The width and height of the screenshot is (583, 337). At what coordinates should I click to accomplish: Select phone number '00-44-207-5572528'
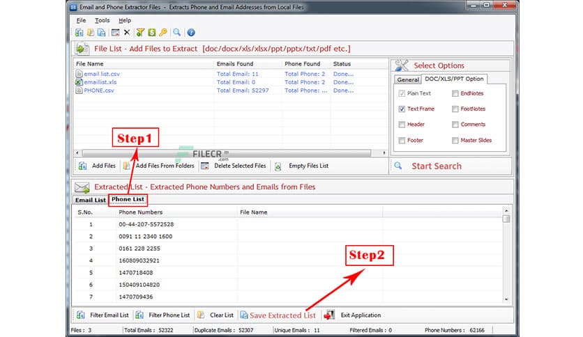tap(146, 224)
